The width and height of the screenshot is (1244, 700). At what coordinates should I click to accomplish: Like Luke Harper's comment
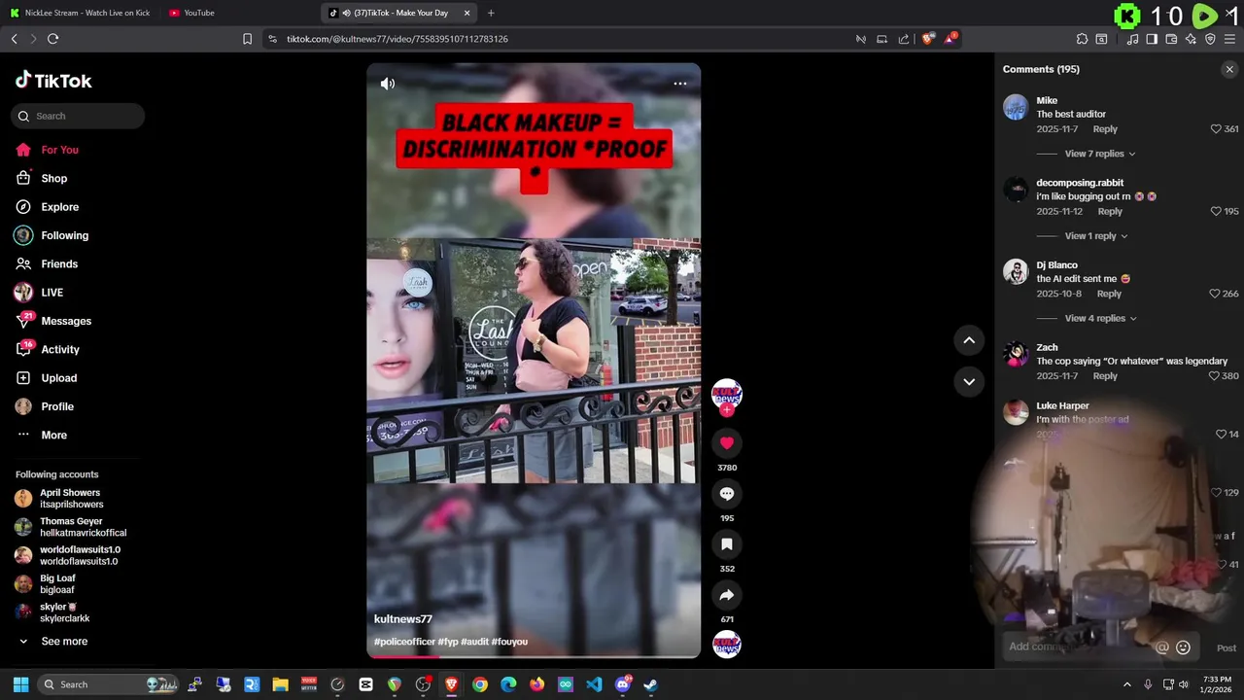pyautogui.click(x=1222, y=435)
